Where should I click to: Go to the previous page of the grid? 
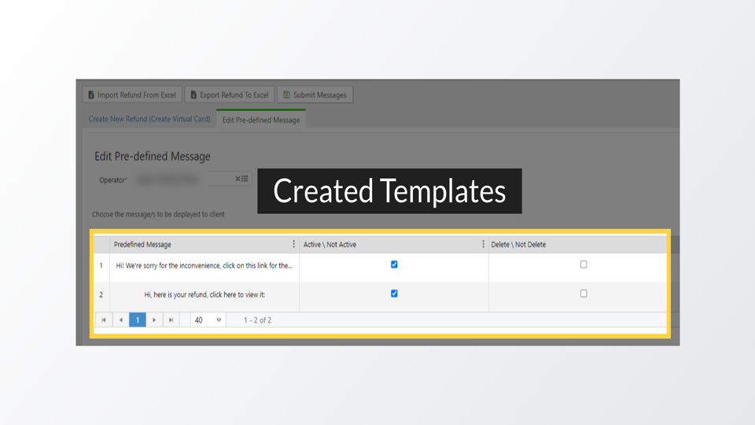pyautogui.click(x=121, y=320)
